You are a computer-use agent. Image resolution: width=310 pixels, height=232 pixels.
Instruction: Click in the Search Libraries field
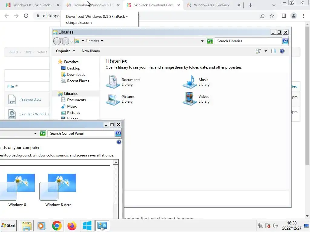coord(248,41)
